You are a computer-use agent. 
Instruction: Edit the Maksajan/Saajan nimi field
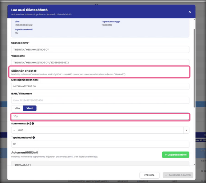(x=100, y=86)
